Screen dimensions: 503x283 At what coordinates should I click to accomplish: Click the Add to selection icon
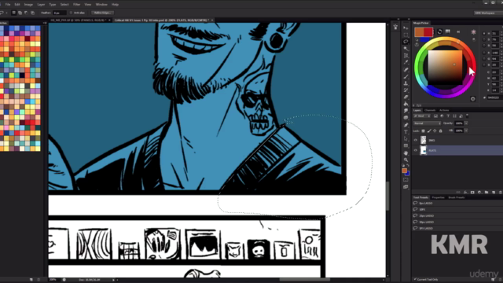20,13
